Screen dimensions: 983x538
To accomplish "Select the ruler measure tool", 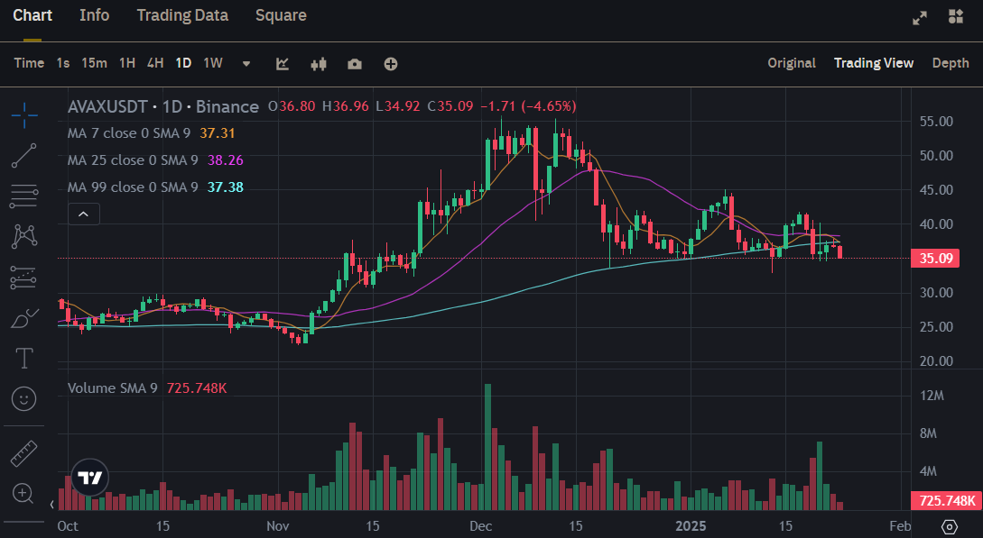I will [x=23, y=453].
